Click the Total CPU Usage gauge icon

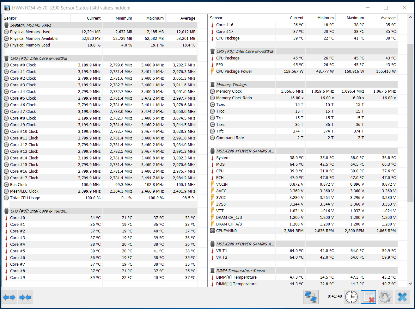[6, 198]
